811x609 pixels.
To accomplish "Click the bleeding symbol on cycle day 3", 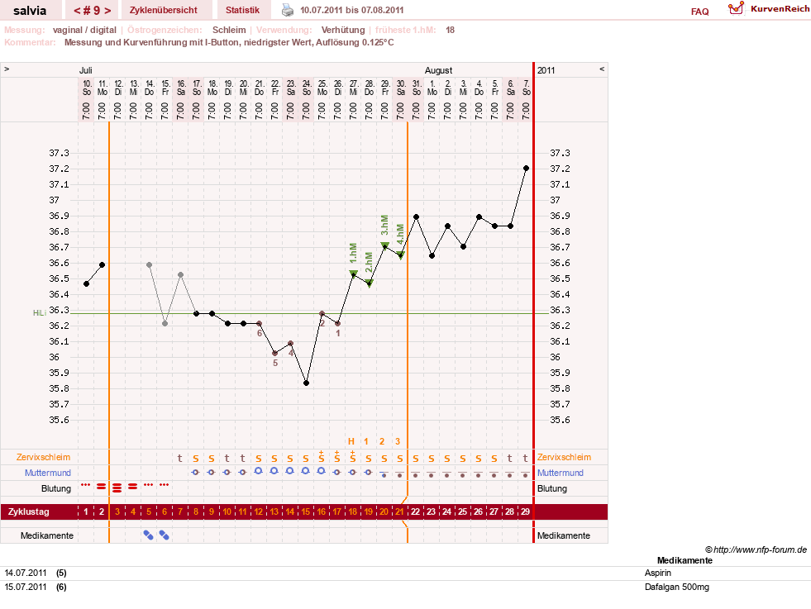I will (117, 487).
